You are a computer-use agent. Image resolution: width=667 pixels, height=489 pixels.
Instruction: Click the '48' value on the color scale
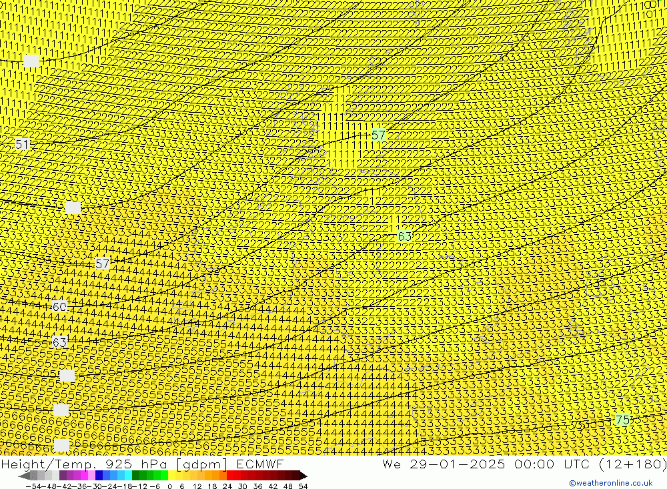287,486
